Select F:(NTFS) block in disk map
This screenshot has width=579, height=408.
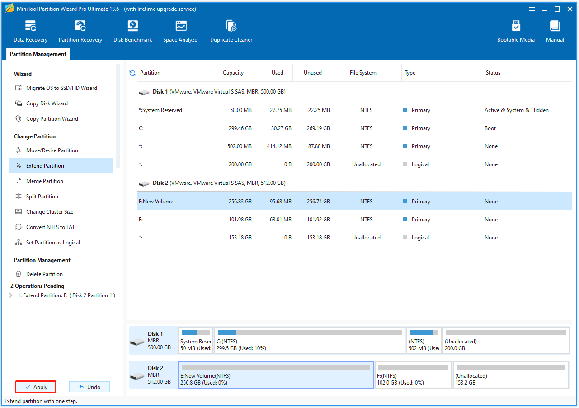[x=413, y=375]
